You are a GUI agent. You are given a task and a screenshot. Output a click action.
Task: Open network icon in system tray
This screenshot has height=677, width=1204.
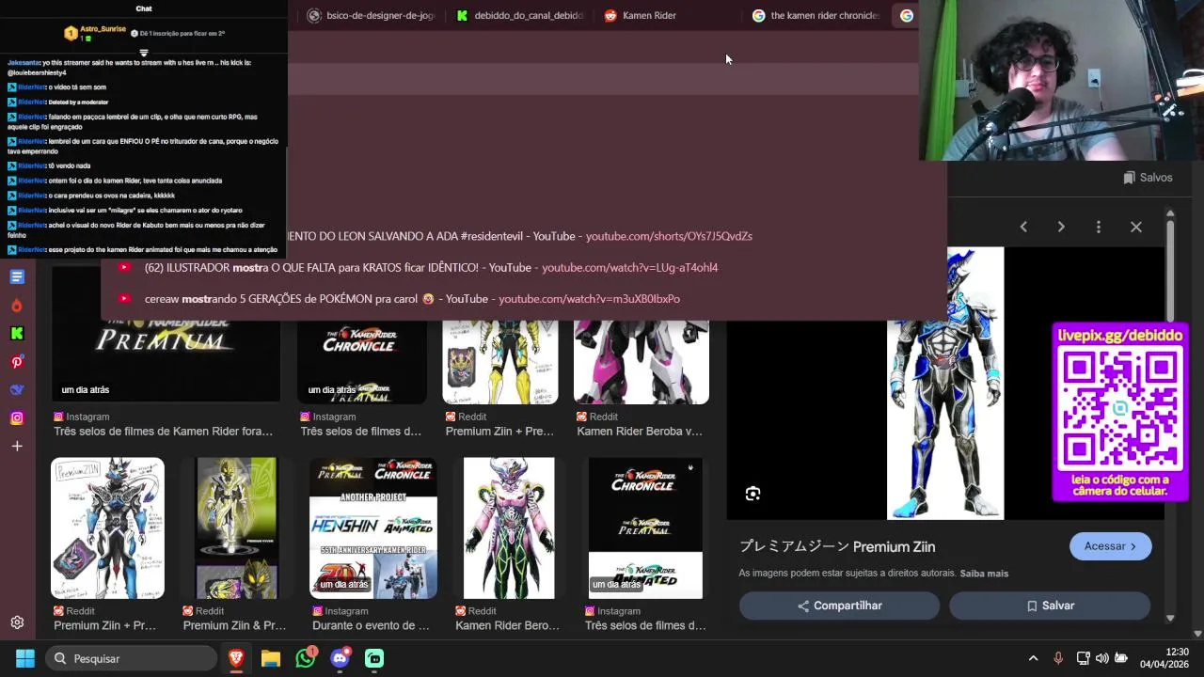coord(1083,658)
